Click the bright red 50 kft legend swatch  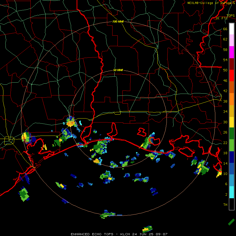[232, 76]
